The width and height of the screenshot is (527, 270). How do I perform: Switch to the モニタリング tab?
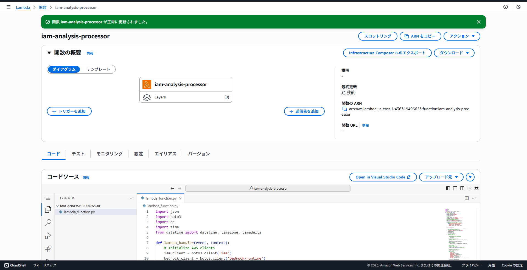pos(109,154)
